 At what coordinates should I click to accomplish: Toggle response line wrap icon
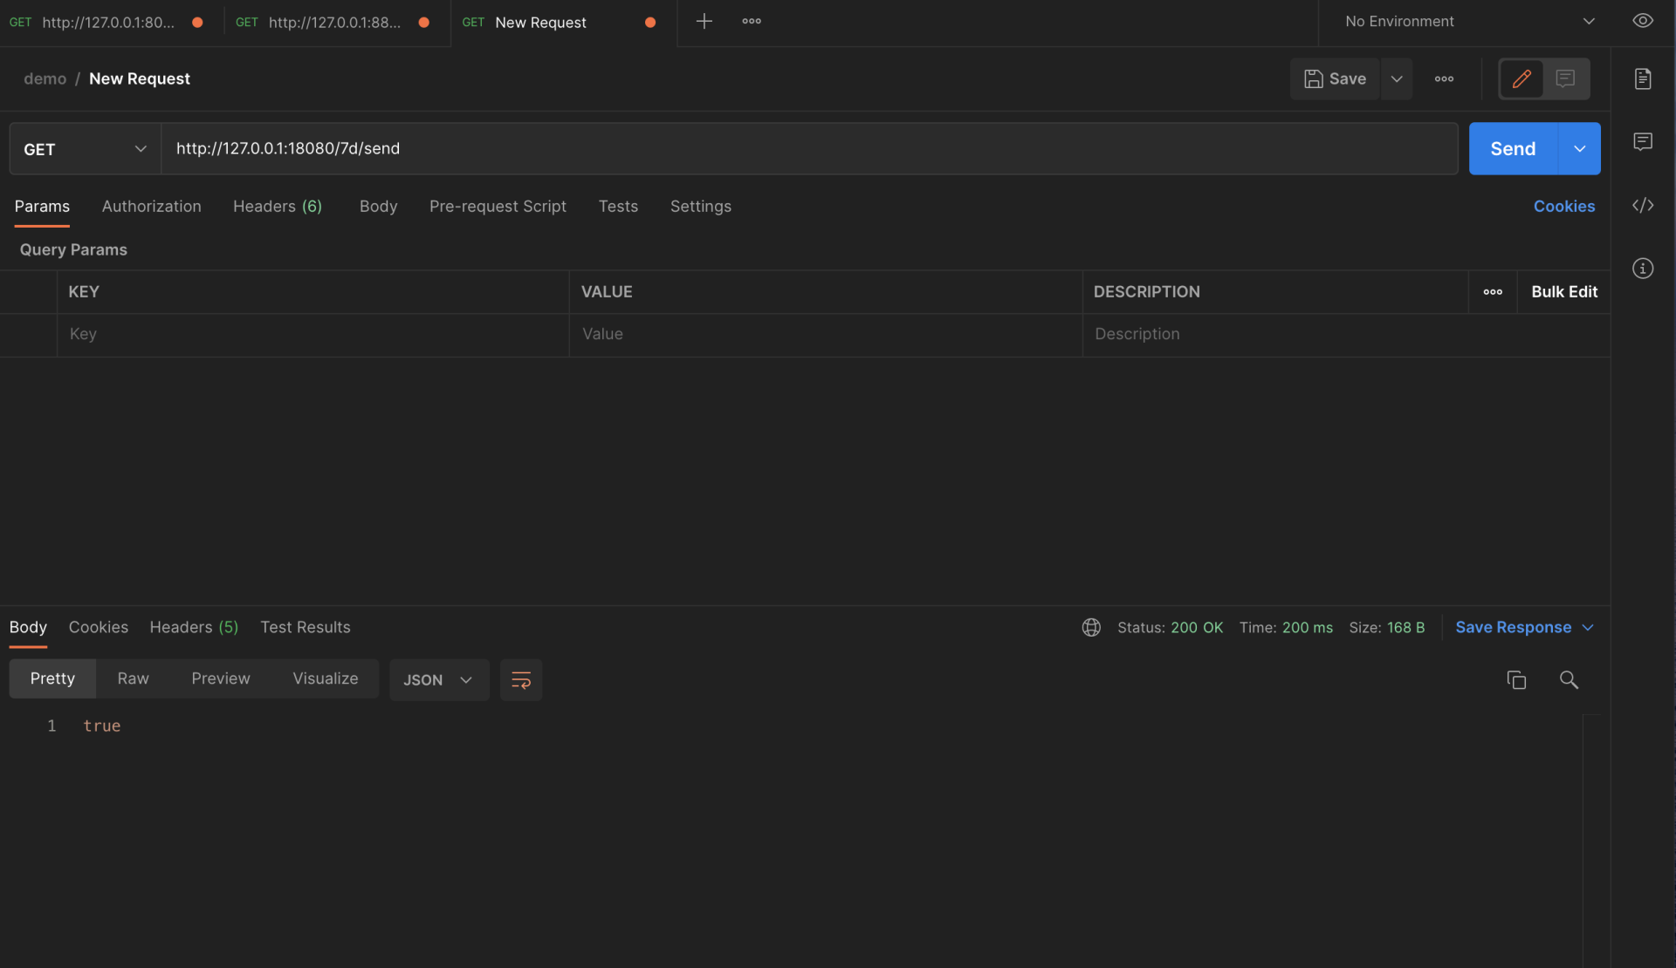tap(521, 680)
